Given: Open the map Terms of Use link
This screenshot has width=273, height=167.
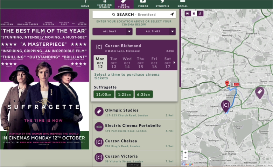Looking at the screenshot, I should coord(264,166).
